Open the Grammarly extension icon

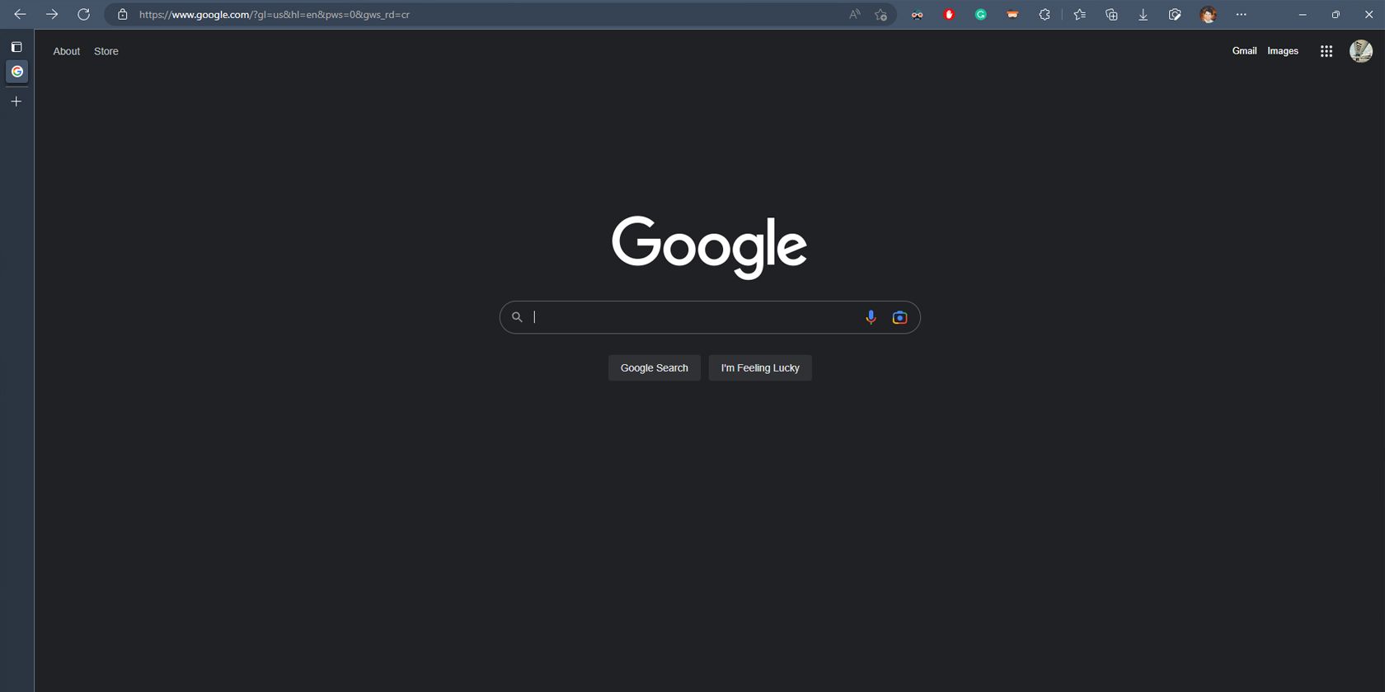click(980, 14)
